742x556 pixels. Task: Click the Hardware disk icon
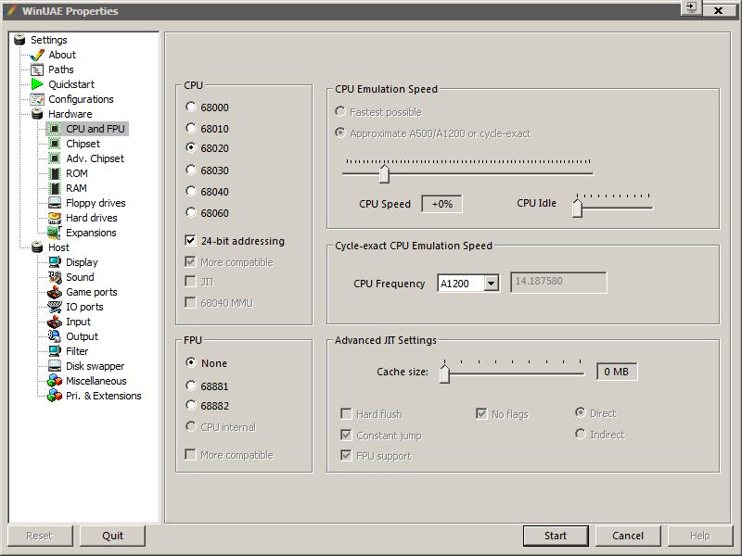(37, 114)
